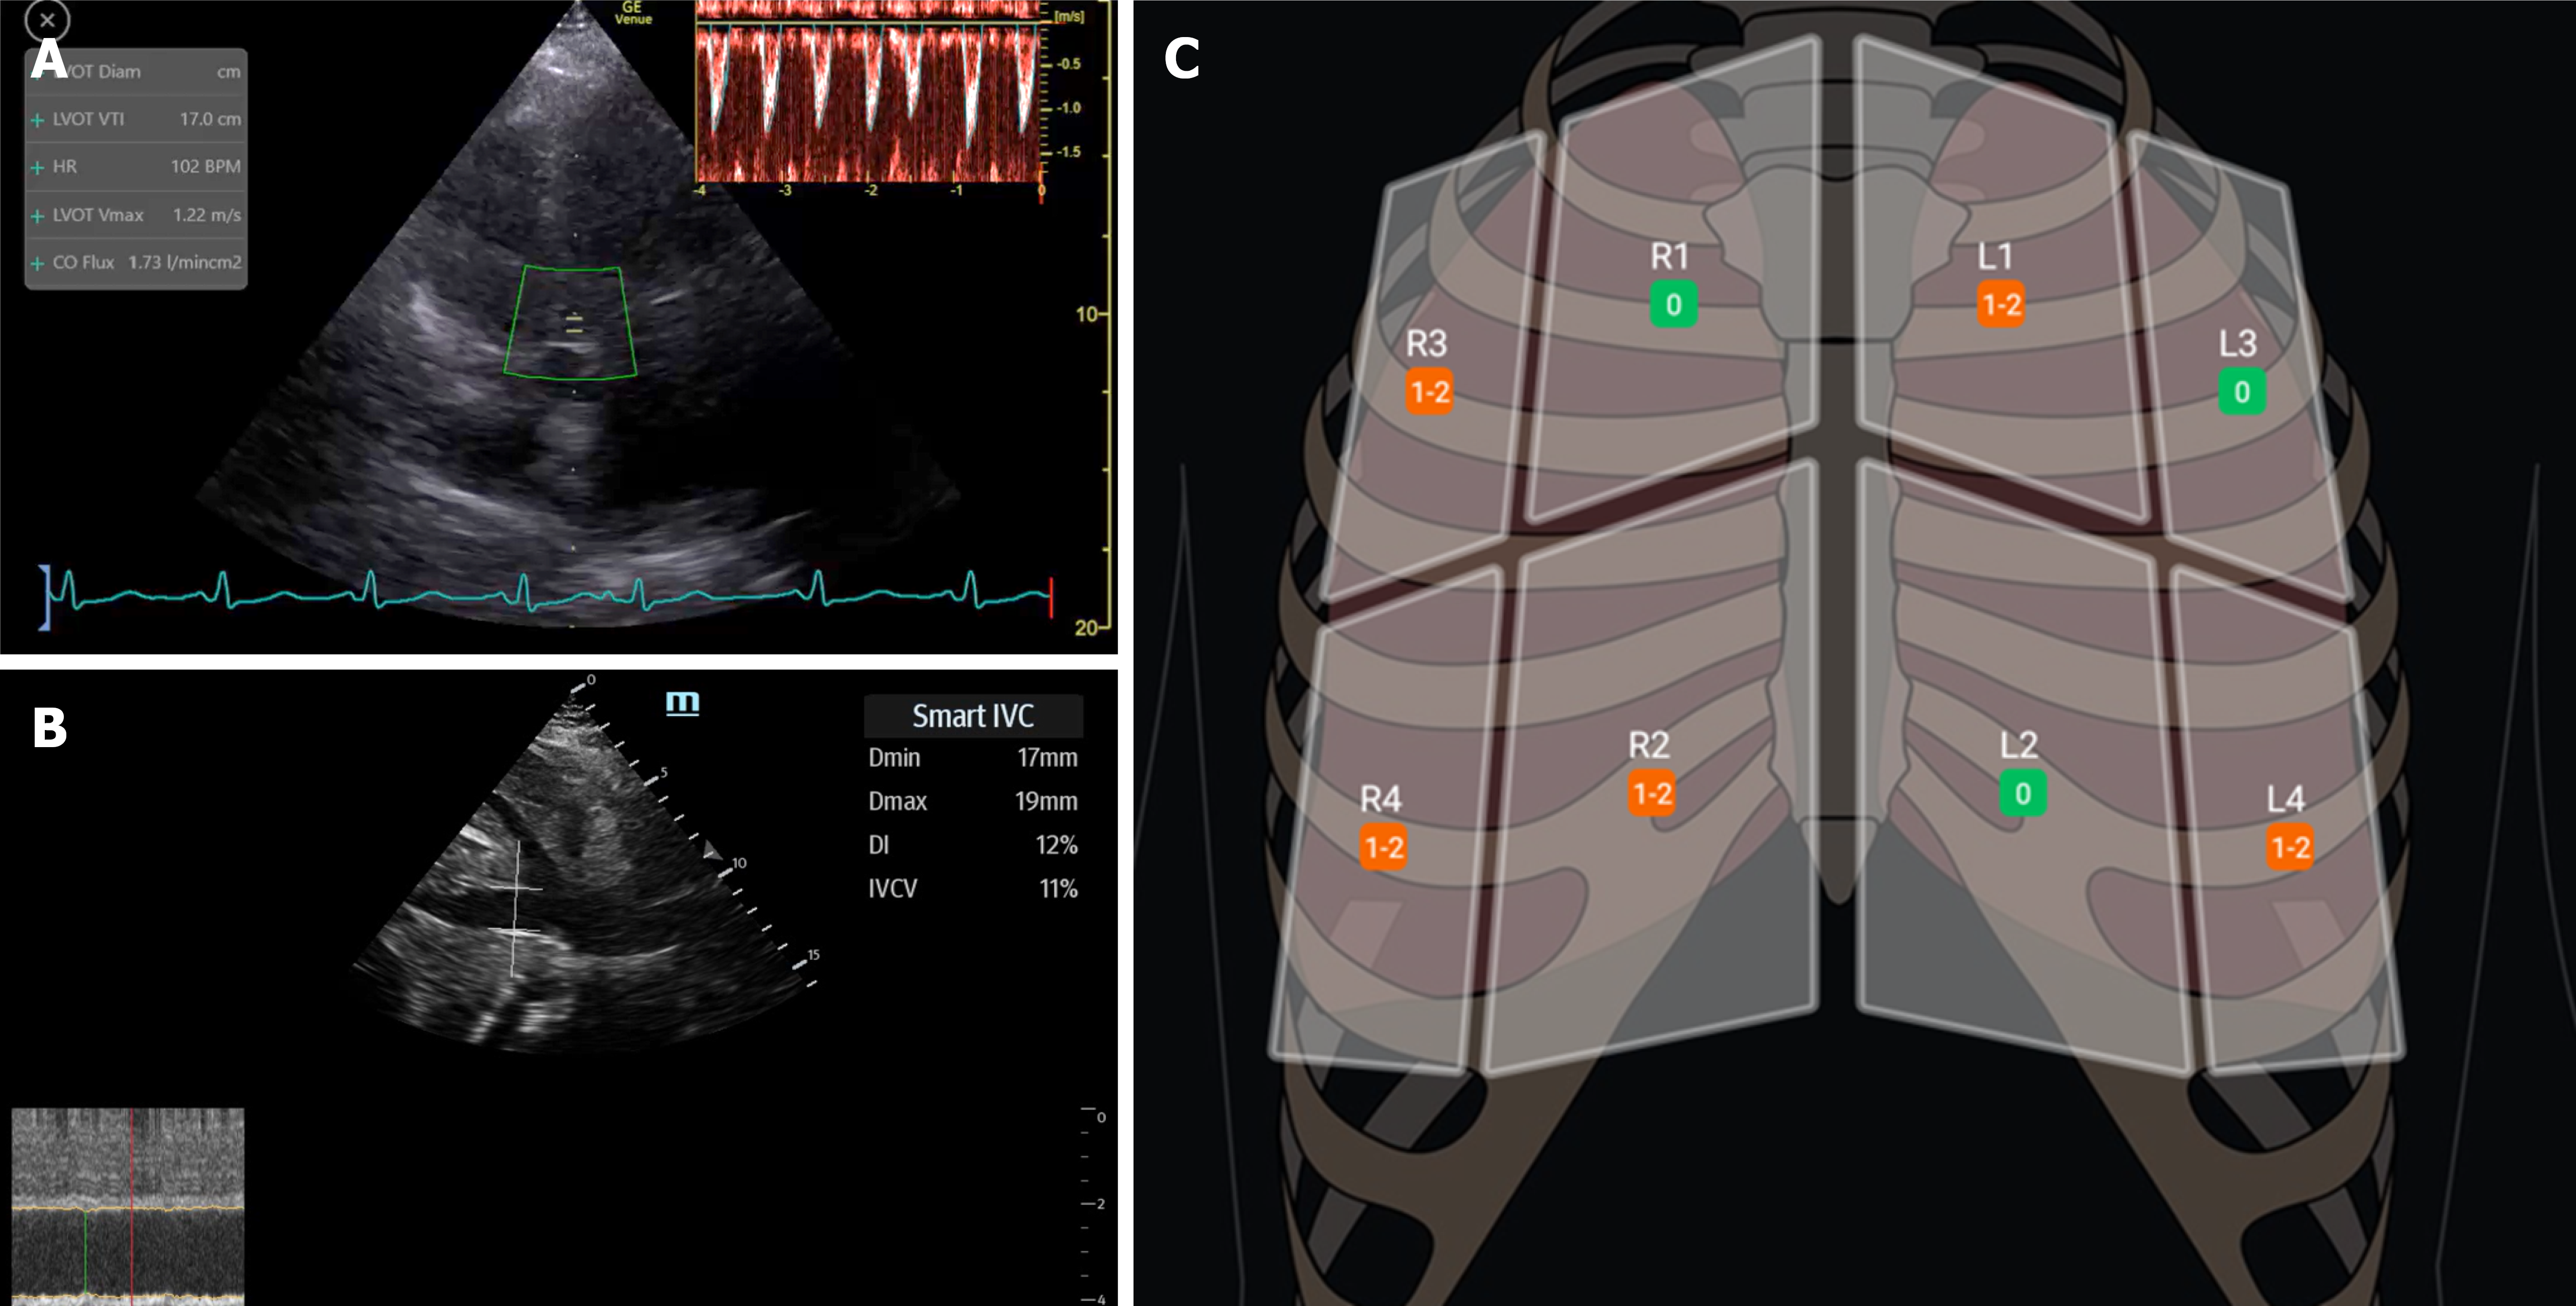Image resolution: width=2576 pixels, height=1306 pixels.
Task: Select the R1 lung zone label
Action: tap(1669, 257)
